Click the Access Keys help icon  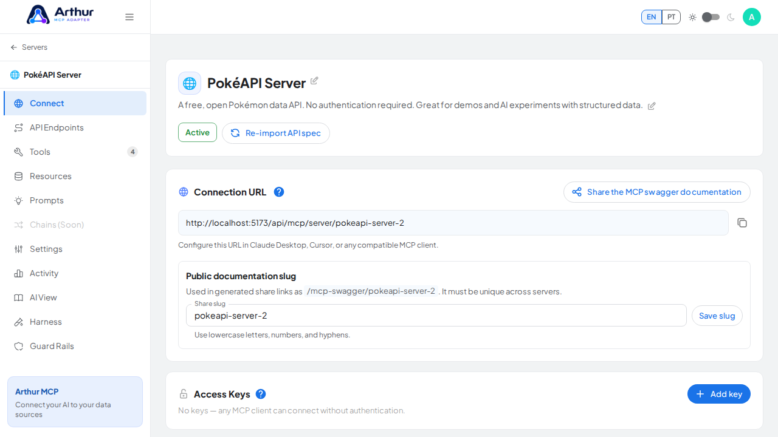pos(261,394)
